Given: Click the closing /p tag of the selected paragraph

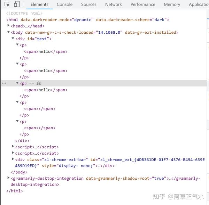Looking at the screenshot, I should coord(24,96).
